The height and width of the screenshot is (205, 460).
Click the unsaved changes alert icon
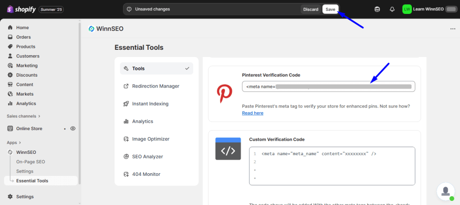click(129, 9)
